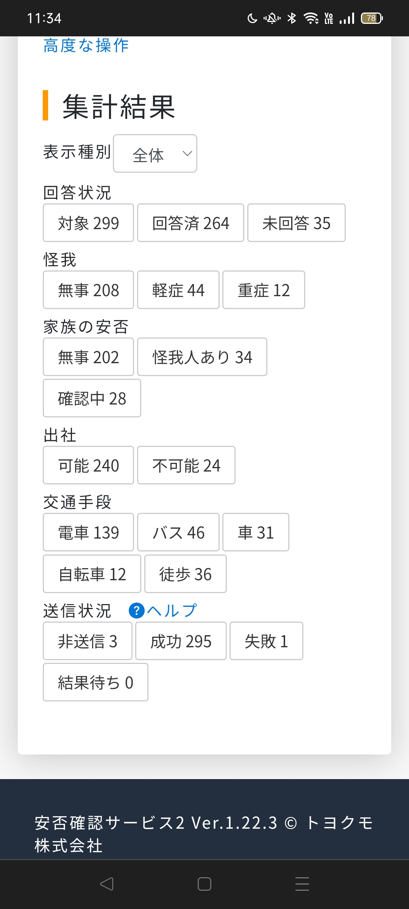This screenshot has width=409, height=909.
Task: Open the ヘルプ link beside 送信状況
Action: pyautogui.click(x=172, y=611)
